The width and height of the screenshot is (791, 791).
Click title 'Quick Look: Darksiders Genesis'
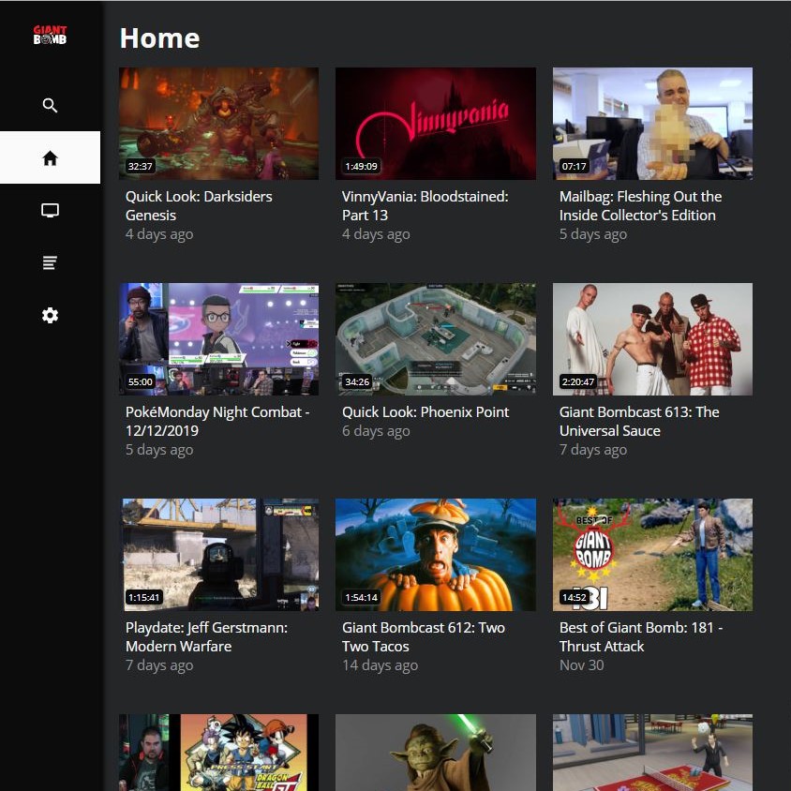(x=199, y=206)
